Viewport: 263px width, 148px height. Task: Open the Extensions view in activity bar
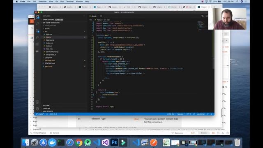[x=37, y=44]
